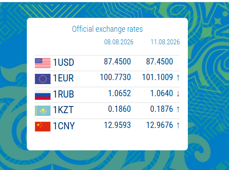
Task: Click the Kazakhstan flag icon
Action: click(x=42, y=111)
